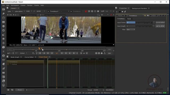Click the Move button in Dope Sheet

coord(20,90)
